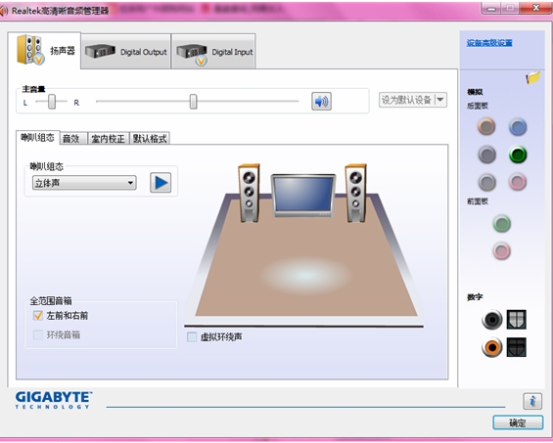Click the main volume slider handle
This screenshot has width=553, height=443.
(193, 102)
